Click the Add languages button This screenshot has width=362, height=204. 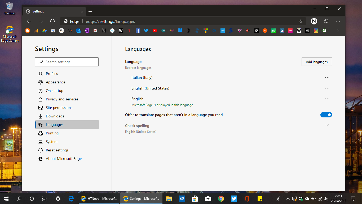coord(317,62)
